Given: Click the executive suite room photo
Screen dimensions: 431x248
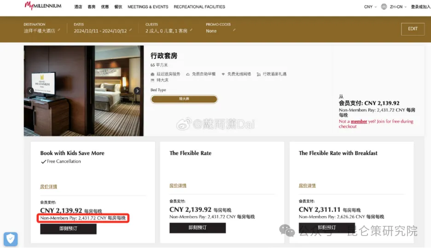Looking at the screenshot, I should click(x=84, y=91).
